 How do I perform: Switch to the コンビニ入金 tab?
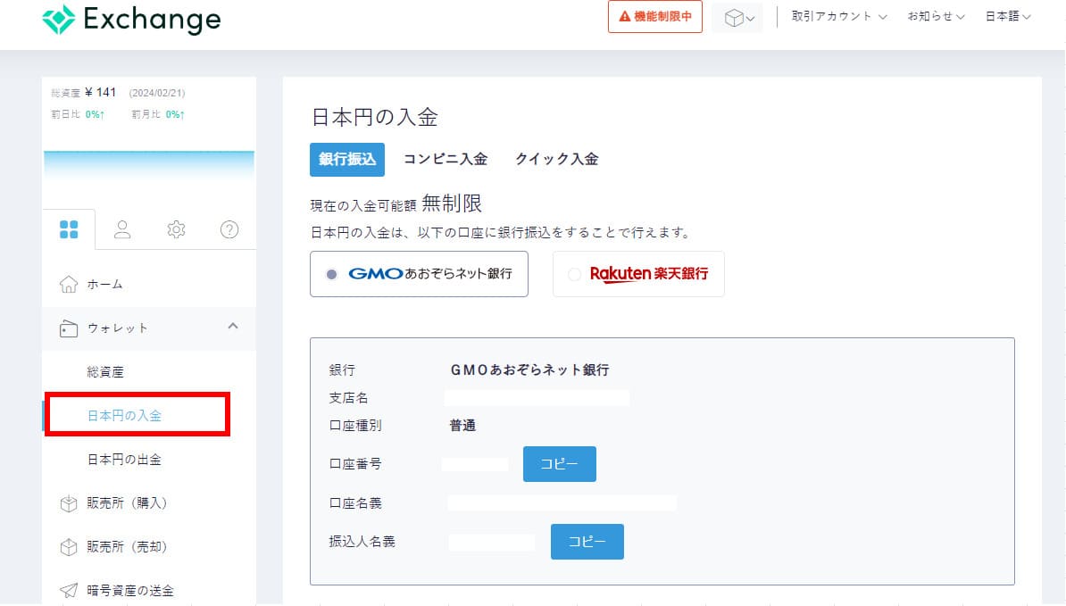click(446, 159)
